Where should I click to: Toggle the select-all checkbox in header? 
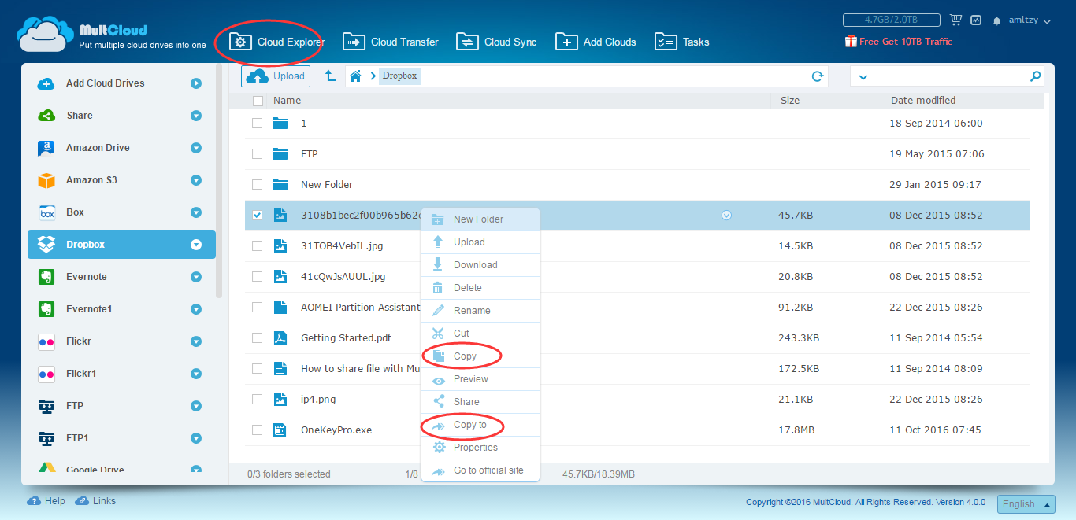click(x=258, y=101)
